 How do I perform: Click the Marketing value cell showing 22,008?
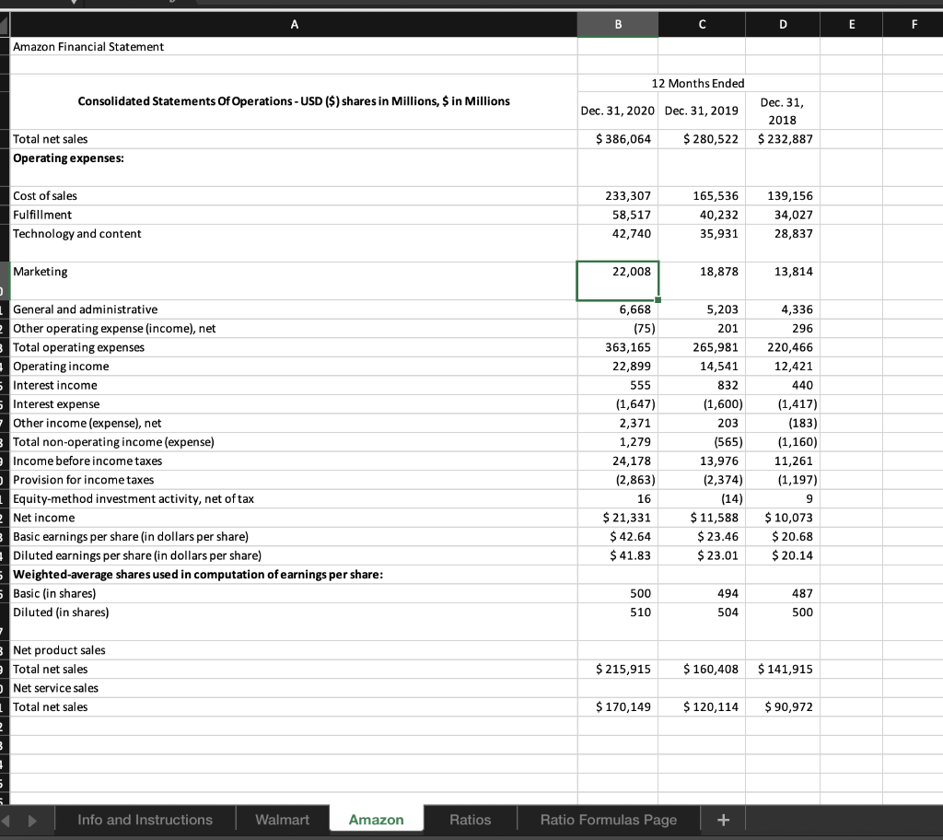(617, 280)
